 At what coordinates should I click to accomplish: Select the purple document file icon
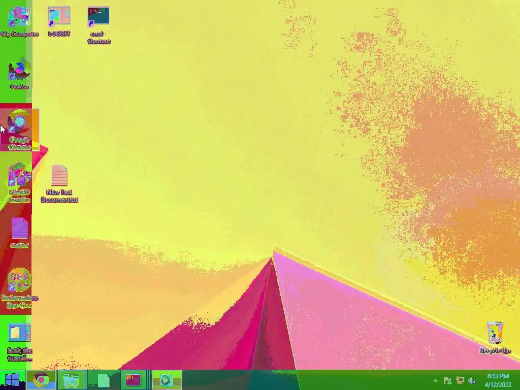point(20,232)
